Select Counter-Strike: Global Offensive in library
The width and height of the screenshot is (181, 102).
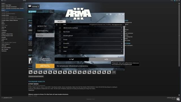pos(10,20)
